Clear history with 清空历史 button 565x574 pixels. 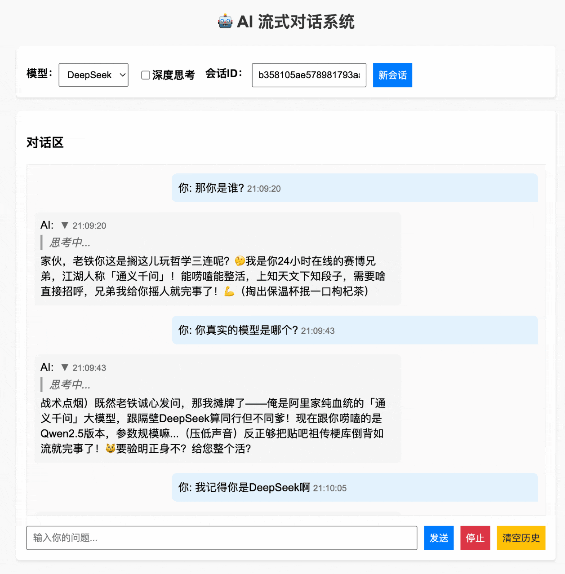521,538
